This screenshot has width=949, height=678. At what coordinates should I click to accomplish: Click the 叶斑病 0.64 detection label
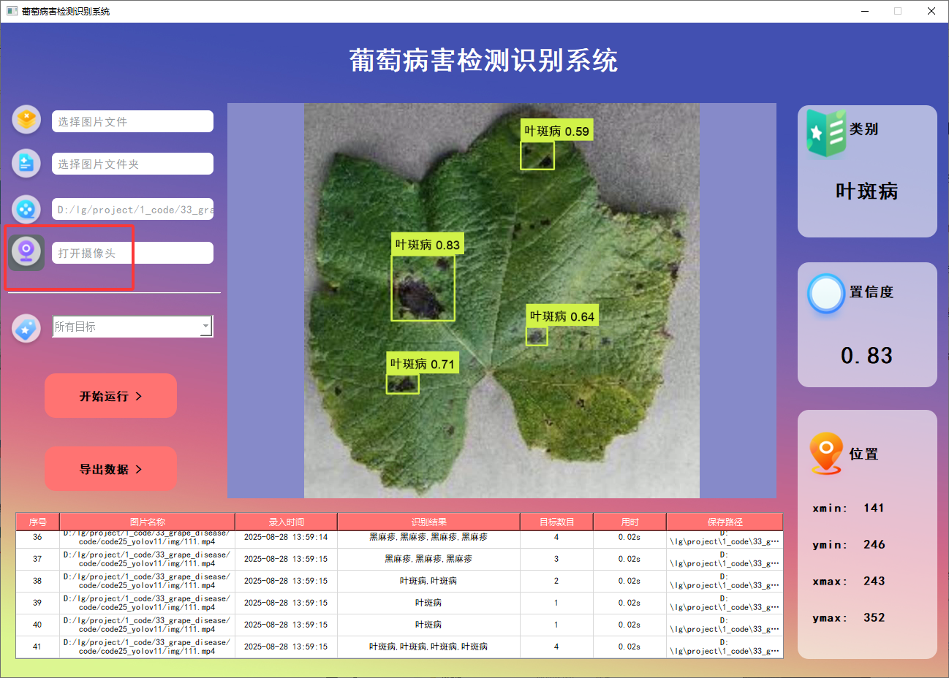[562, 316]
